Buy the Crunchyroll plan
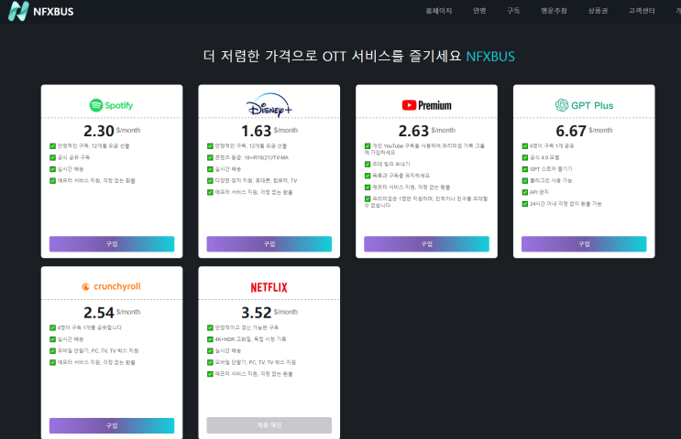 [112, 425]
